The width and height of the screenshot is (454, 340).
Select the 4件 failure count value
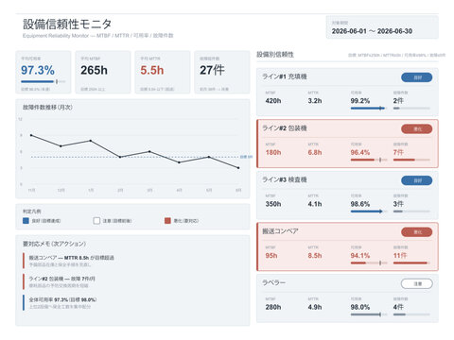[x=398, y=307]
